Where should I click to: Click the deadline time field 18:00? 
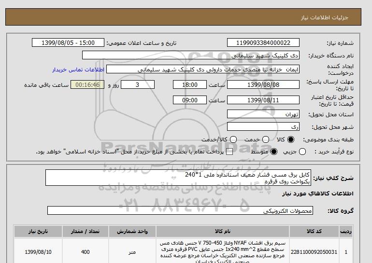point(190,84)
